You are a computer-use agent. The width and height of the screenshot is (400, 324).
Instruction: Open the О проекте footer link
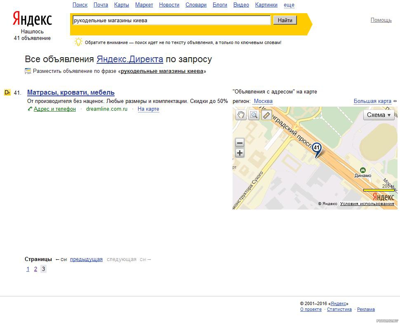coord(311,310)
